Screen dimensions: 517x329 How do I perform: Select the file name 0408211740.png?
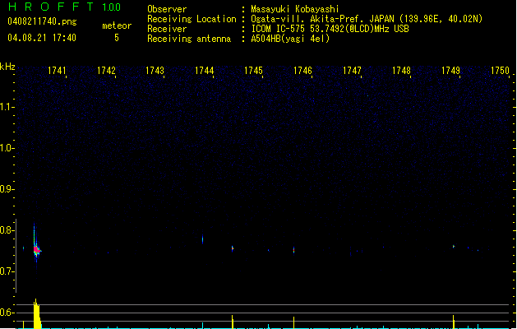(42, 21)
